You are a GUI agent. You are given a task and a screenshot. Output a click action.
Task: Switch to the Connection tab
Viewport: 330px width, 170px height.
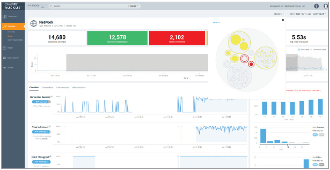[47, 87]
